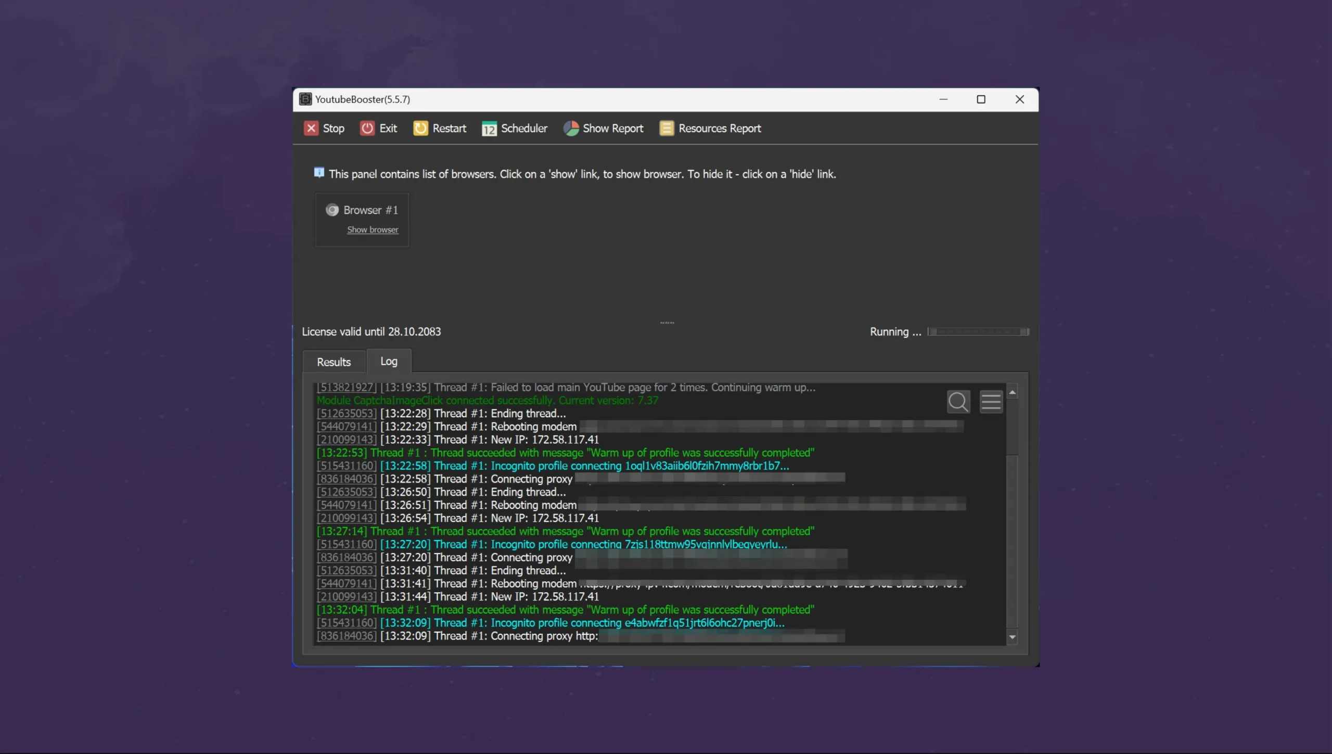1332x754 pixels.
Task: Click the Stop label in toolbar
Action: coord(334,129)
